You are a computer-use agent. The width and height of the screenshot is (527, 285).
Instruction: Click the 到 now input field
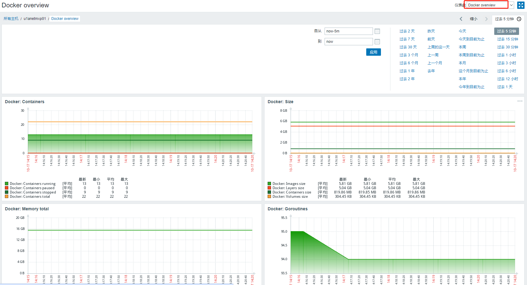[x=348, y=42]
